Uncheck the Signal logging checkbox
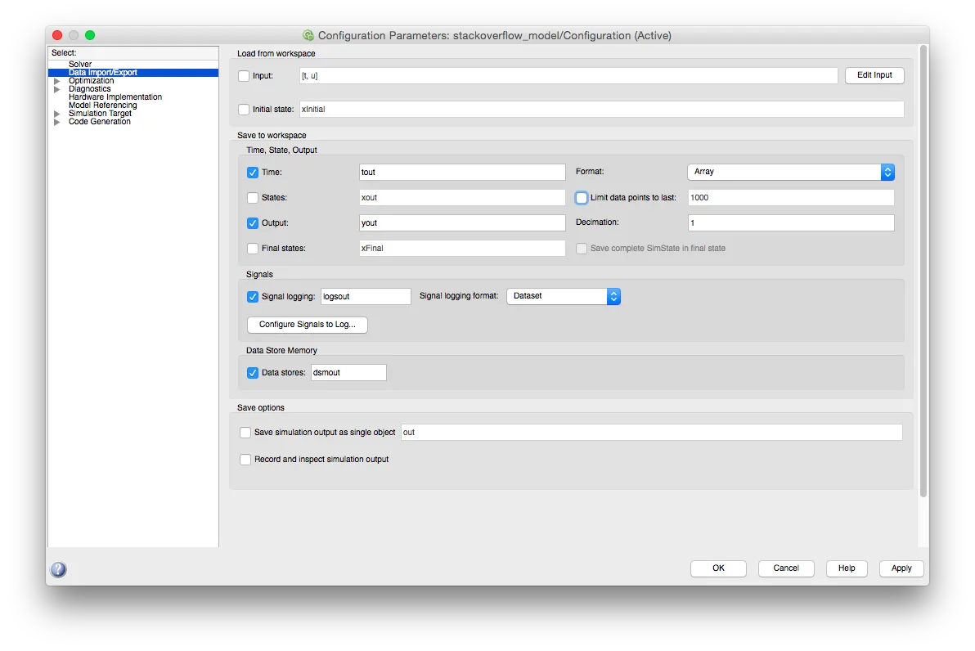975x651 pixels. click(253, 297)
